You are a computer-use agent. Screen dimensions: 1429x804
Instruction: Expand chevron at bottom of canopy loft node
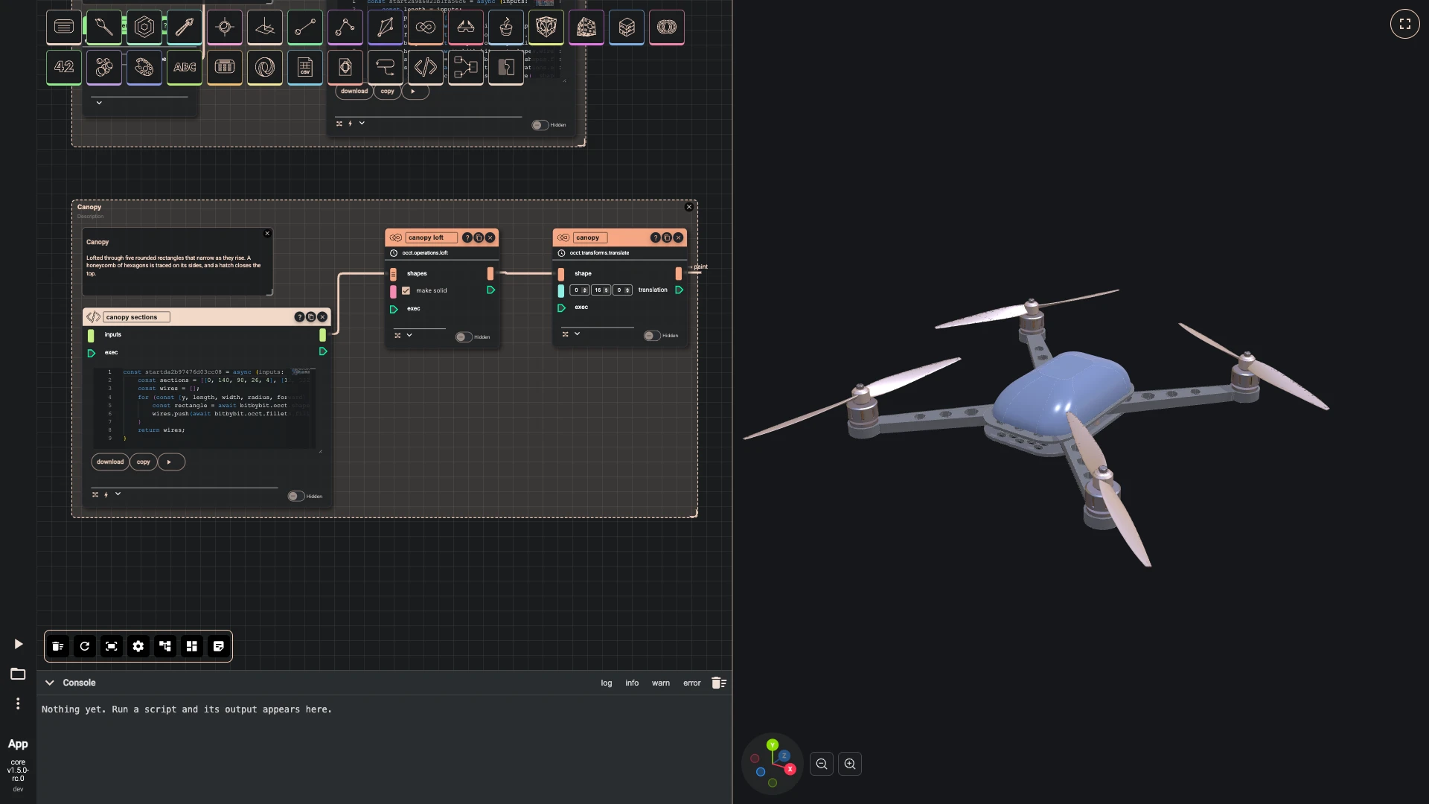pyautogui.click(x=409, y=336)
